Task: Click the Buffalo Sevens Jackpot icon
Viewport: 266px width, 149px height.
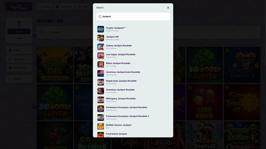Action: [100, 126]
